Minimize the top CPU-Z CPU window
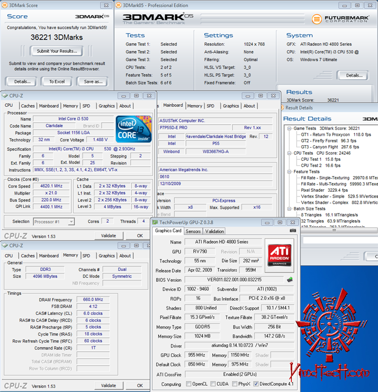378x392 pixels. [123, 96]
